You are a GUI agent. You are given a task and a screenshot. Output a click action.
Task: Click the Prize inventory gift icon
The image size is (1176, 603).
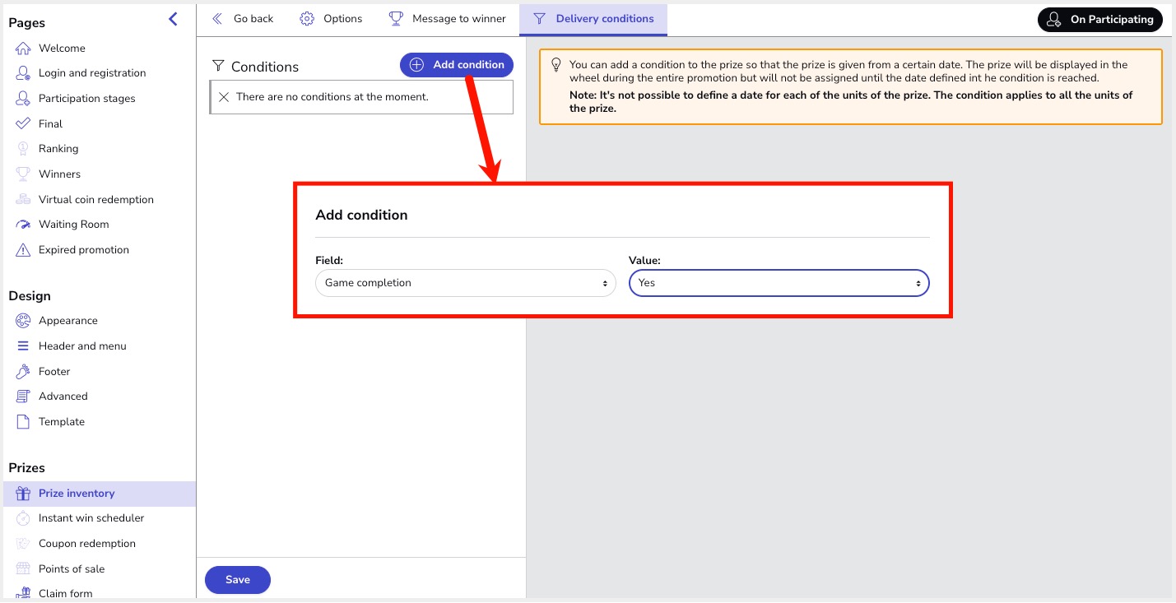pyautogui.click(x=23, y=494)
